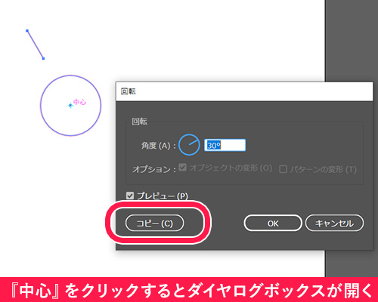Click the コピー (C) button

coord(154,223)
